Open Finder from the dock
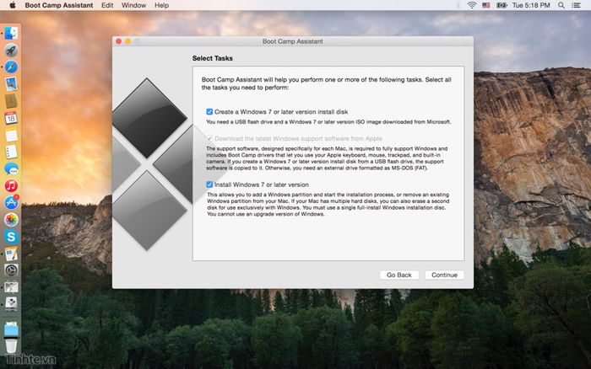591x369 pixels. click(x=11, y=33)
